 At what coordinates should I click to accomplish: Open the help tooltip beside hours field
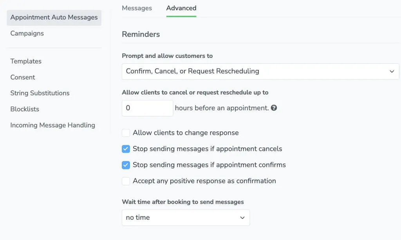pyautogui.click(x=274, y=107)
